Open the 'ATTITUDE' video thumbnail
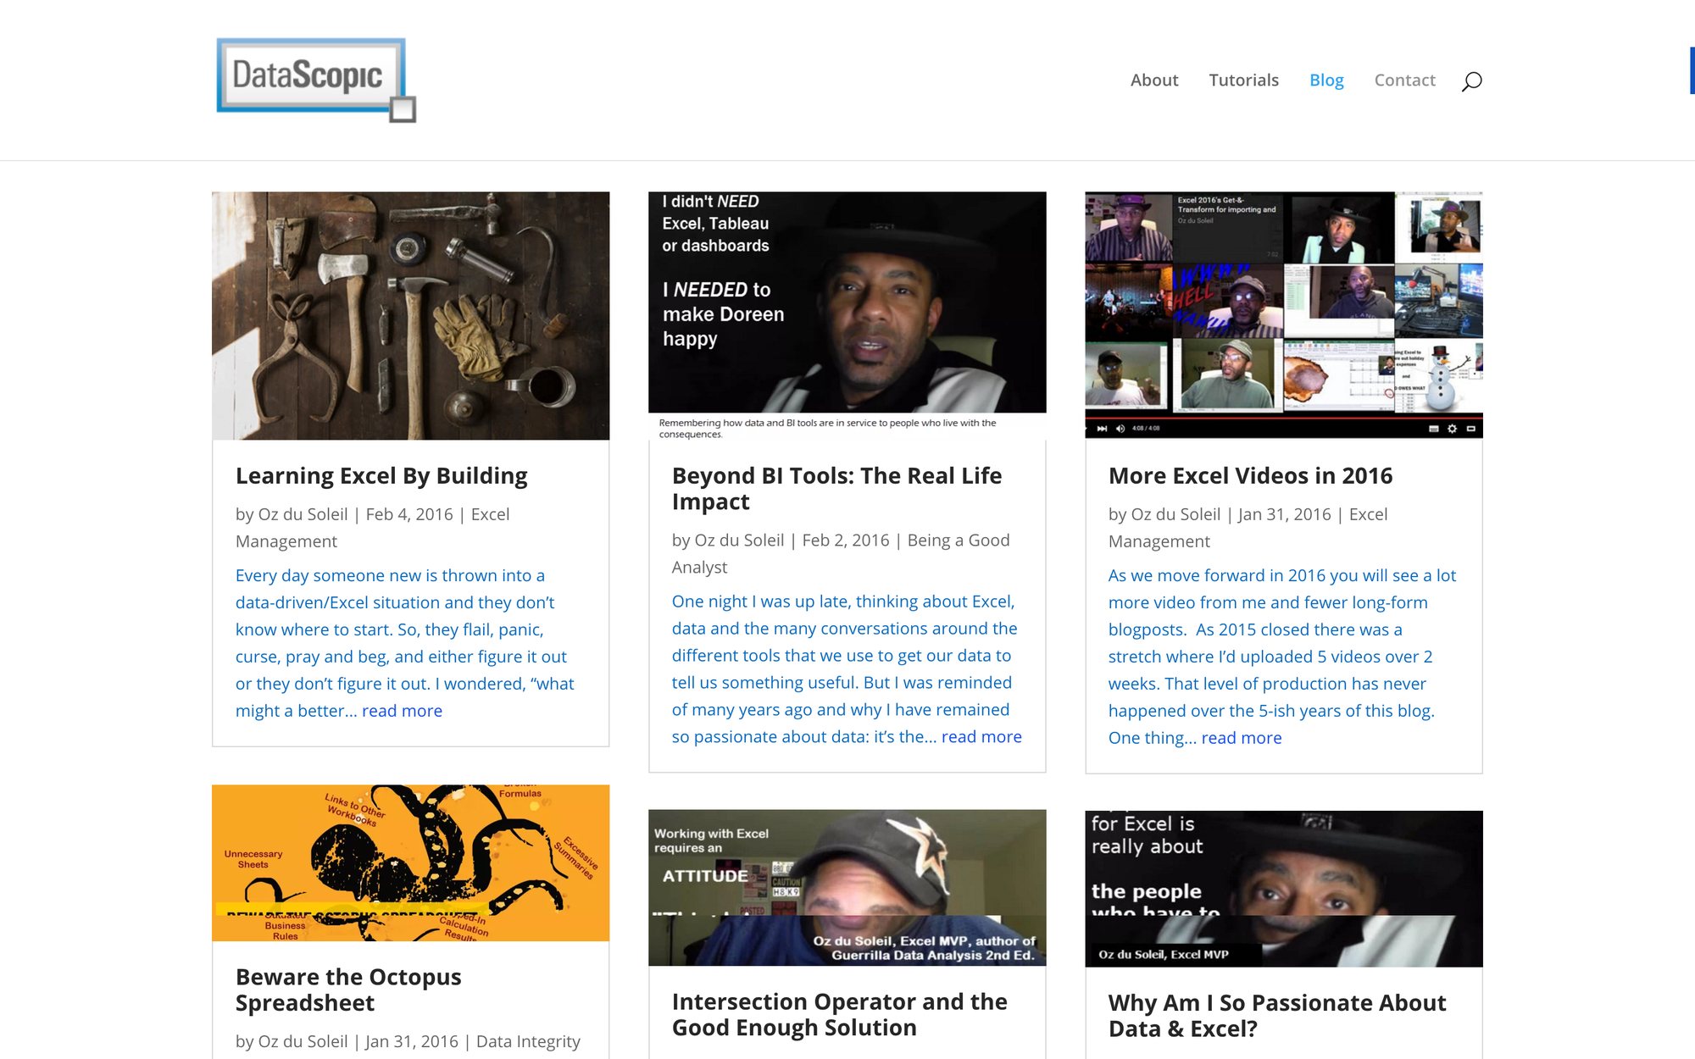The width and height of the screenshot is (1695, 1059). point(847,888)
